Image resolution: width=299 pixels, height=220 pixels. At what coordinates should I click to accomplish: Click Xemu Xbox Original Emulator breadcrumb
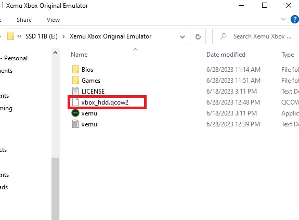[x=110, y=36]
